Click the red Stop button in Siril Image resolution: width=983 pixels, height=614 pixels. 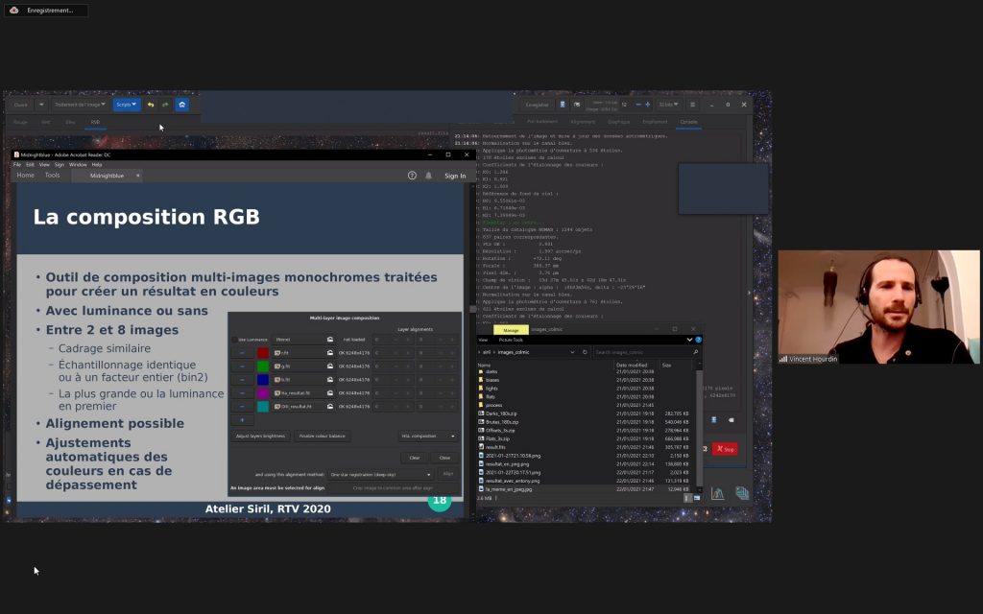(726, 449)
